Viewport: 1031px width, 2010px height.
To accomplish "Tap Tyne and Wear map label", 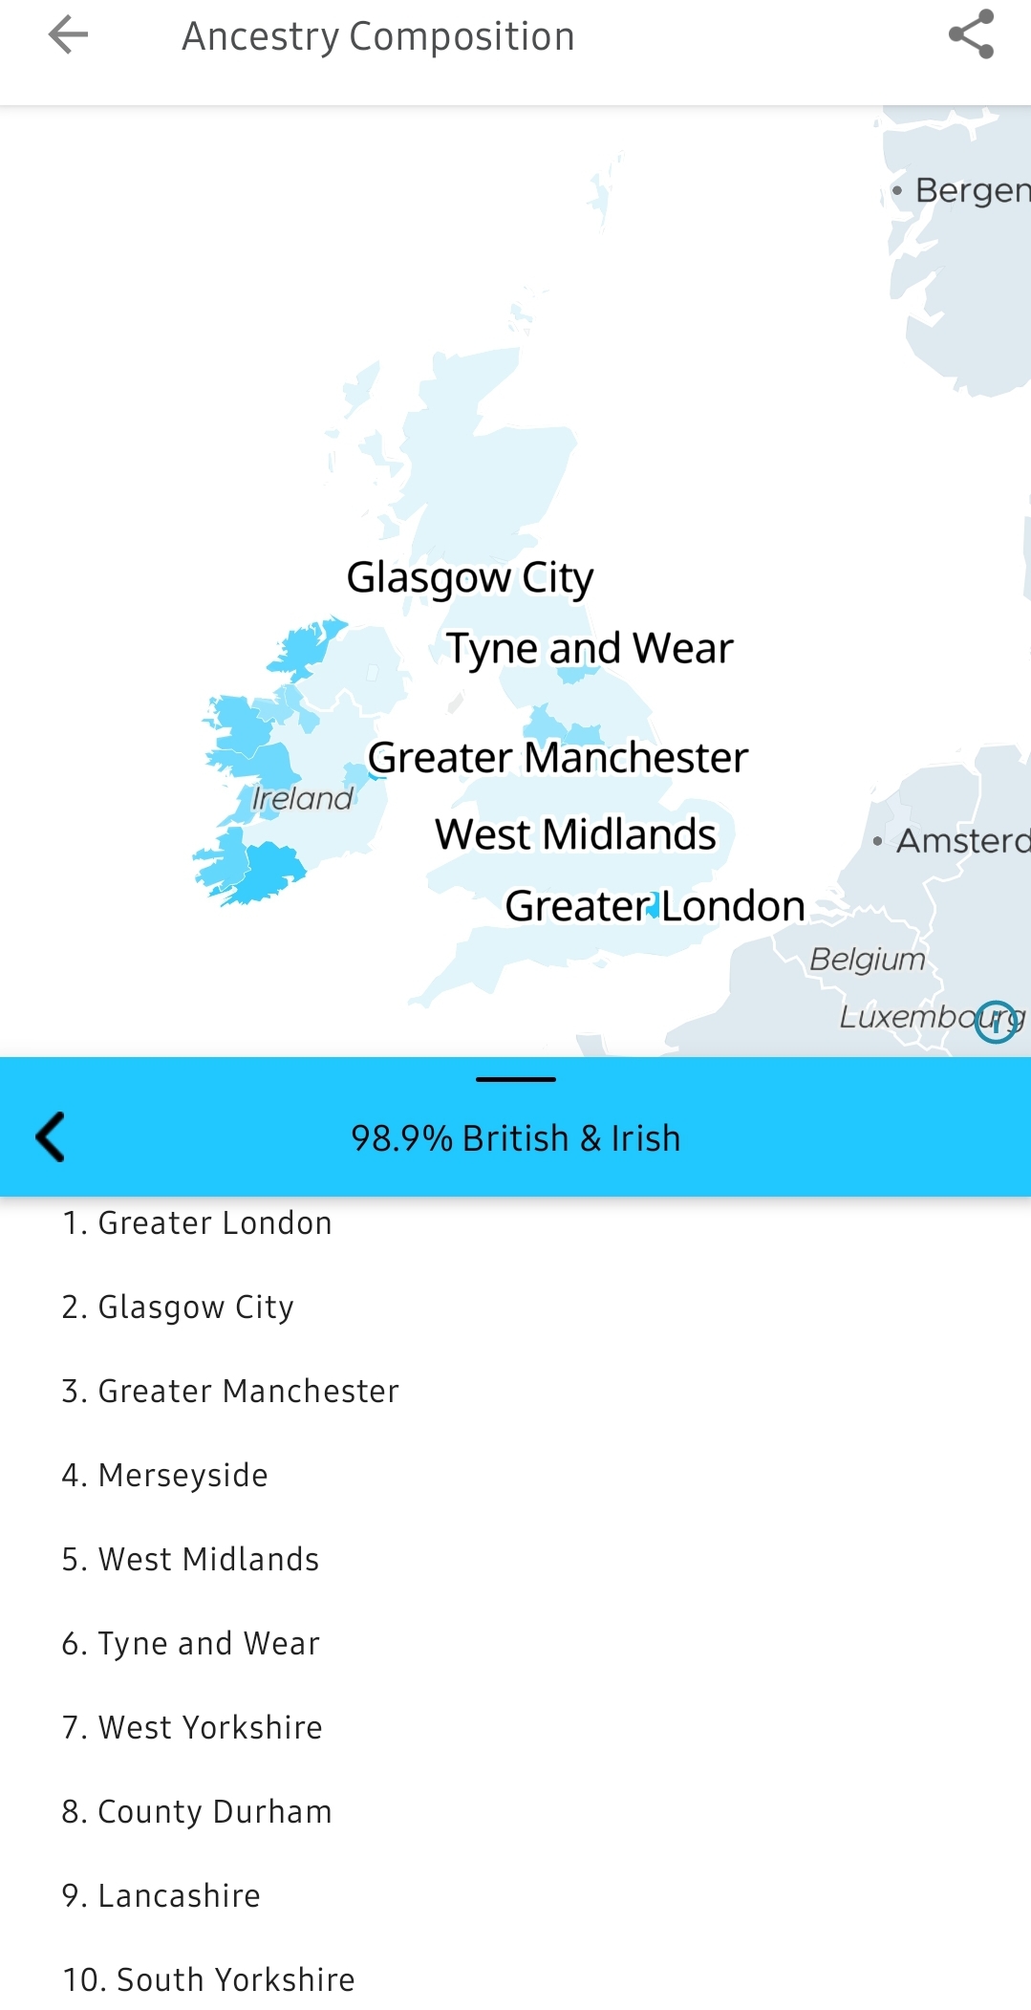I will 590,648.
